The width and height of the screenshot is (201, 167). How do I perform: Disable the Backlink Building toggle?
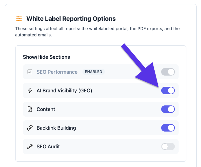[168, 128]
